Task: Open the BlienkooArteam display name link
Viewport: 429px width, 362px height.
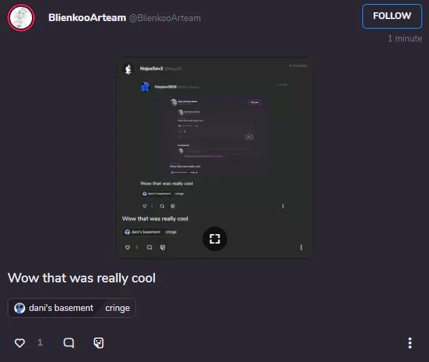Action: click(87, 18)
